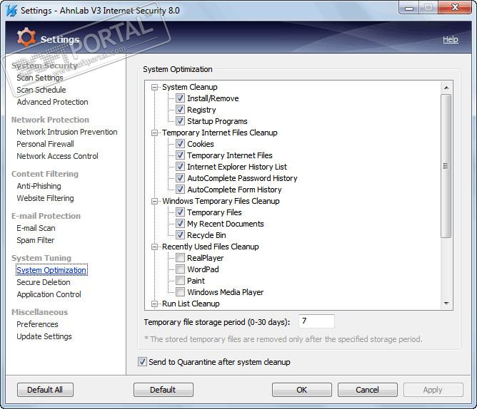The height and width of the screenshot is (409, 477).
Task: Open Preferences page
Action: [x=37, y=324]
